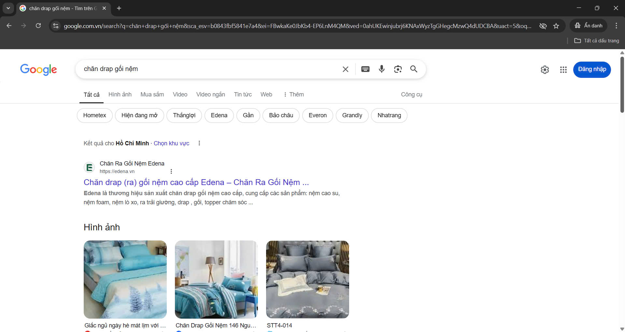Select the Nhatrang filter chip
This screenshot has width=625, height=332.
(x=389, y=115)
